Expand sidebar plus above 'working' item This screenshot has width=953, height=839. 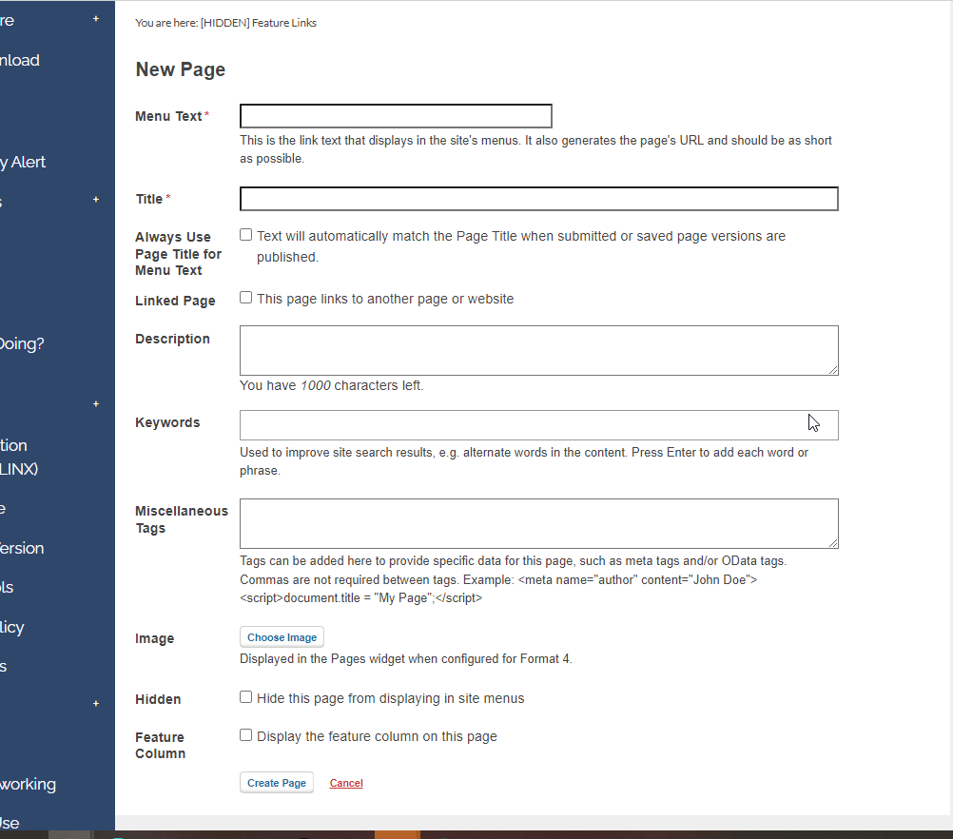(95, 703)
